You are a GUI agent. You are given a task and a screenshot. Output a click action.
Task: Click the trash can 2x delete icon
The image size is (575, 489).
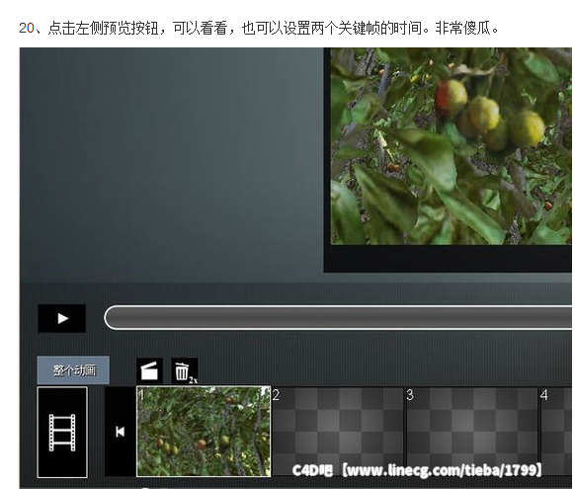pos(185,371)
